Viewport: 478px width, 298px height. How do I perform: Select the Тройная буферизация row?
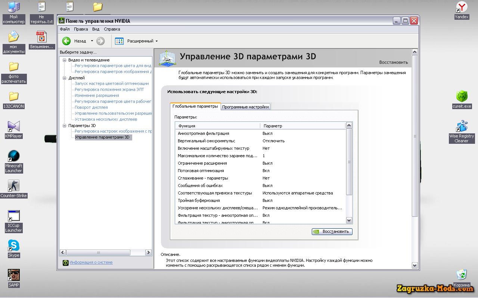pyautogui.click(x=260, y=200)
